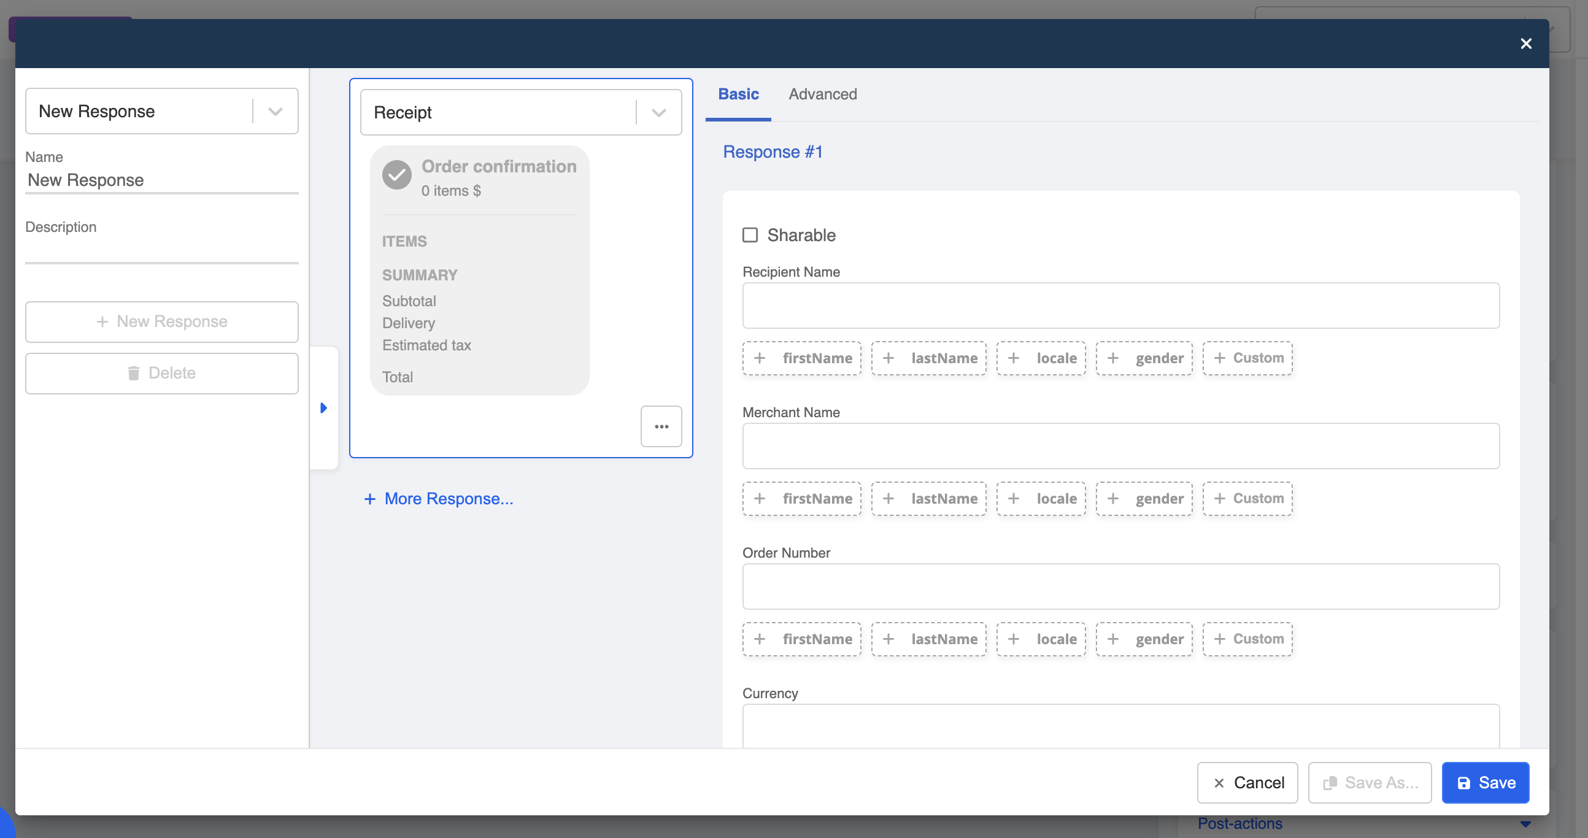Click the blue Save button
The height and width of the screenshot is (838, 1588).
click(x=1485, y=783)
